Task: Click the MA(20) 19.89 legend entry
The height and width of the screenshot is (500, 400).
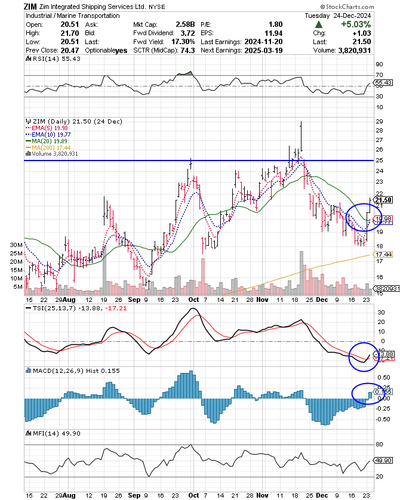Action: tap(50, 141)
